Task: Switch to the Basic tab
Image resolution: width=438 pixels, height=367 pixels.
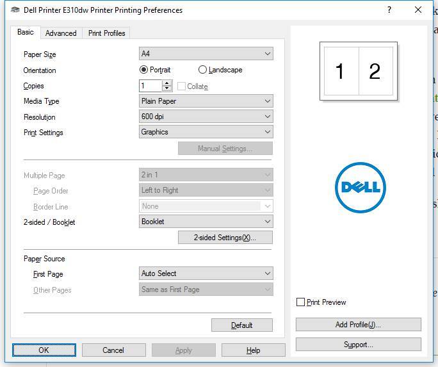Action: pos(26,32)
